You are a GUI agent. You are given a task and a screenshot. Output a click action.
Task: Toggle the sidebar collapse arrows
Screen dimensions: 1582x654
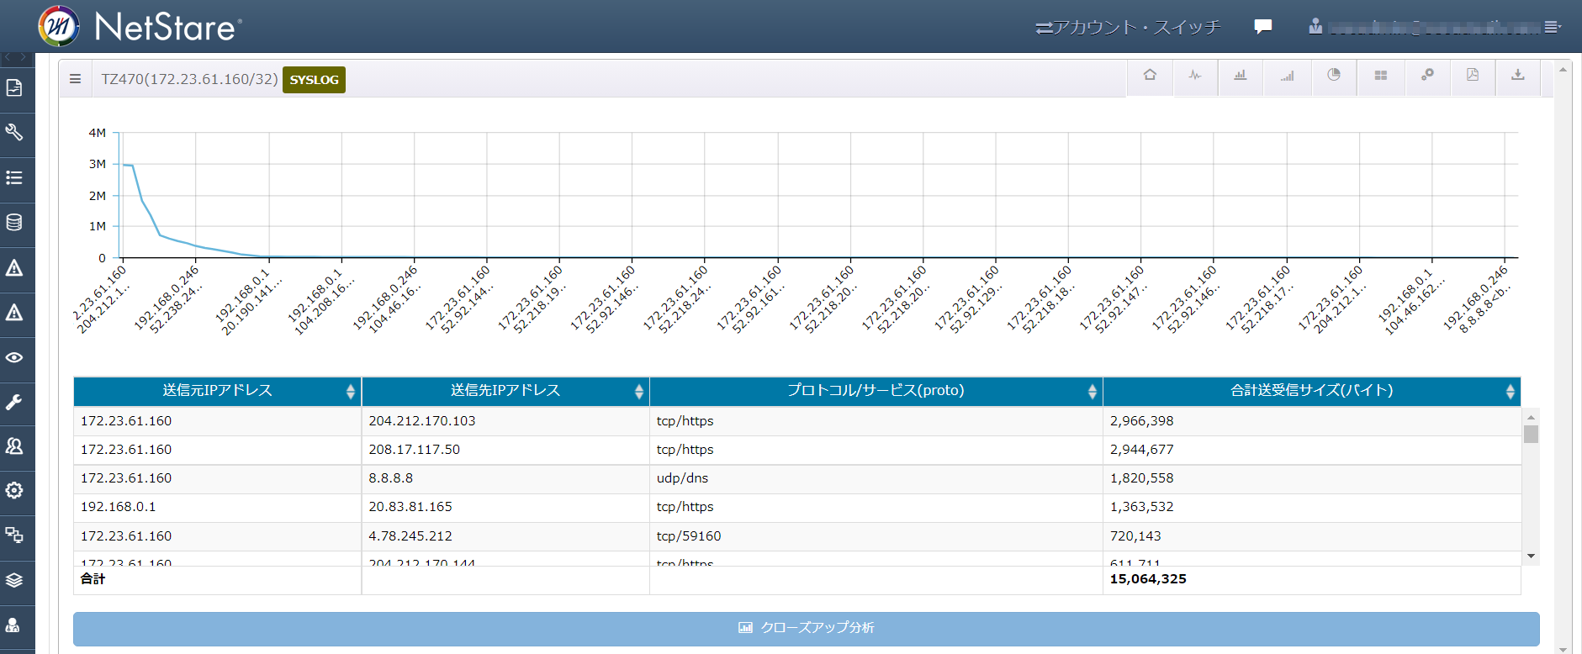[x=16, y=58]
